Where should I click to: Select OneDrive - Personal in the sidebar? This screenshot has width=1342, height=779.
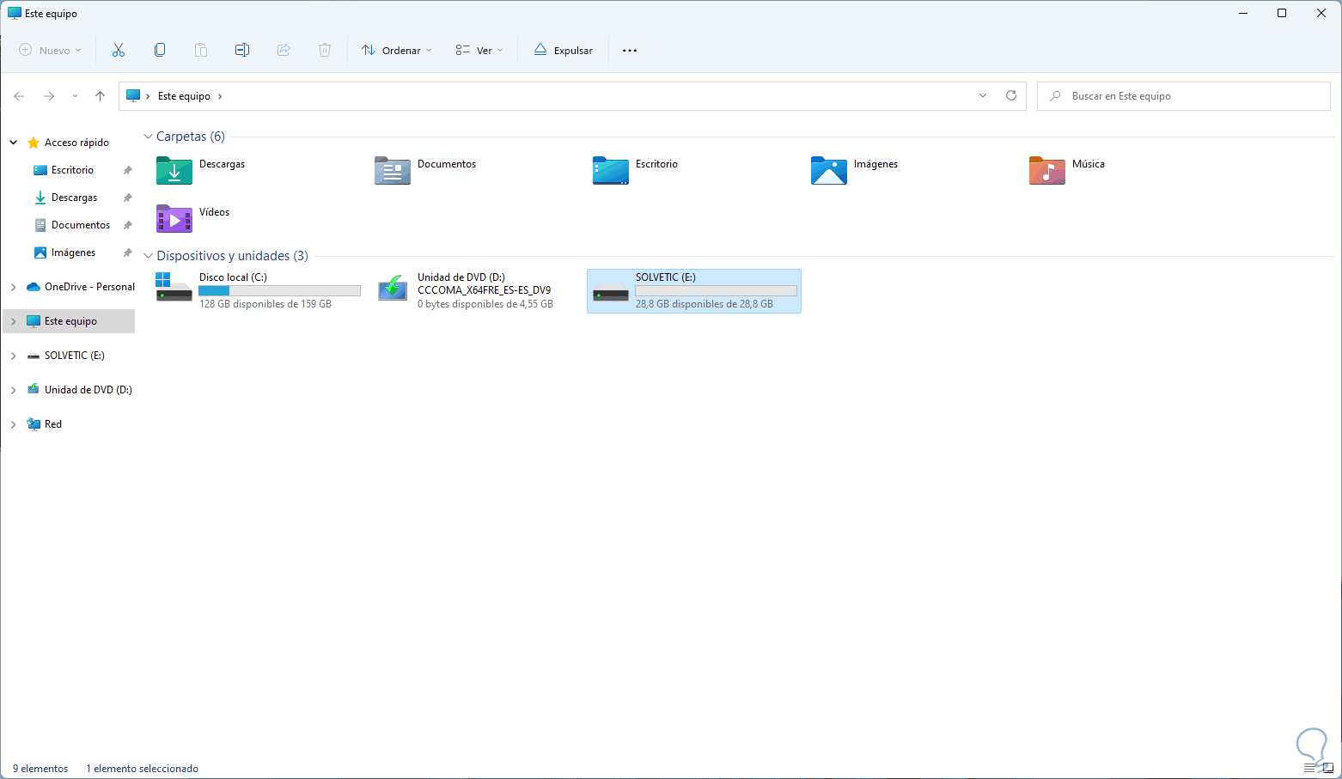point(89,287)
